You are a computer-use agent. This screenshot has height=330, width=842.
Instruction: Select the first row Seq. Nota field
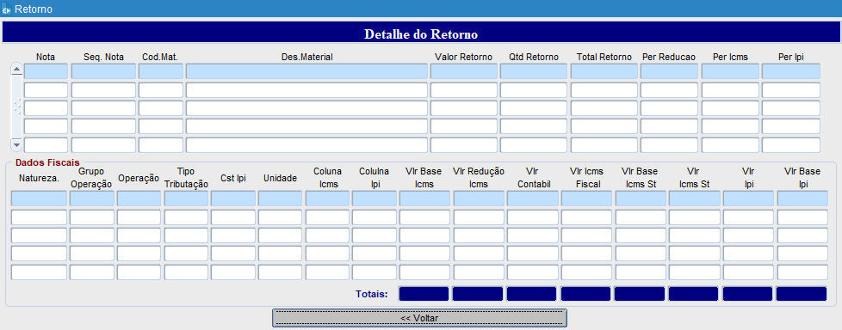103,71
